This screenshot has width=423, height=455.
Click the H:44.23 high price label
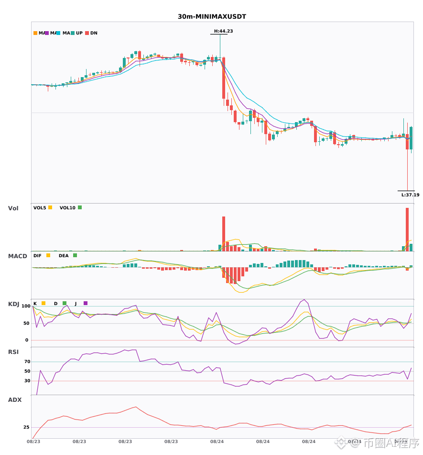[223, 31]
